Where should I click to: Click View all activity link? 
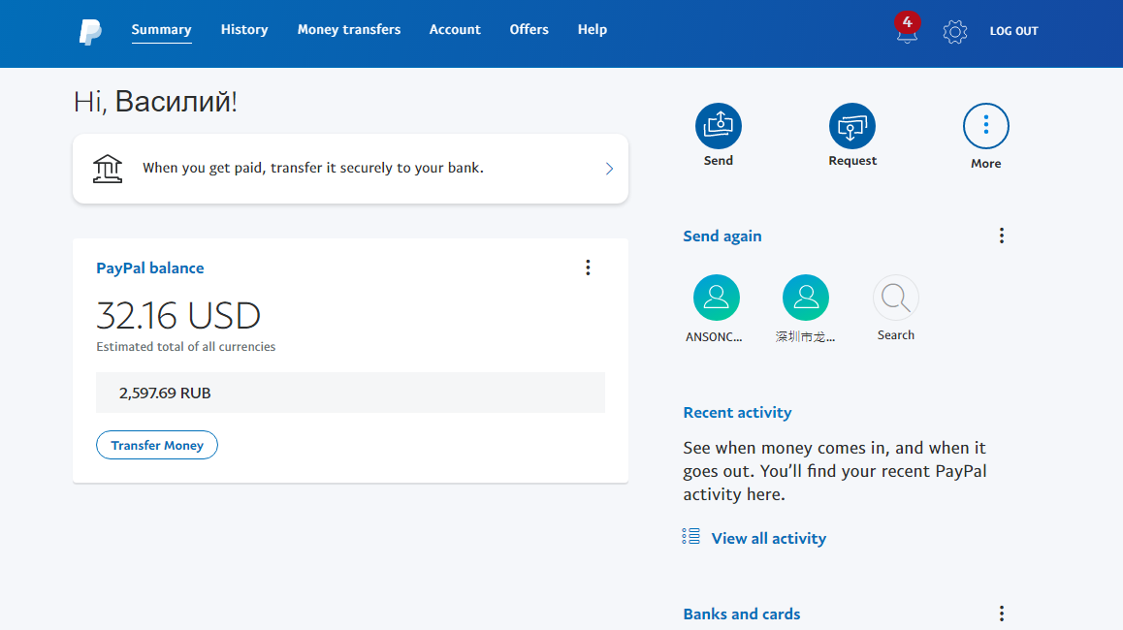point(768,538)
